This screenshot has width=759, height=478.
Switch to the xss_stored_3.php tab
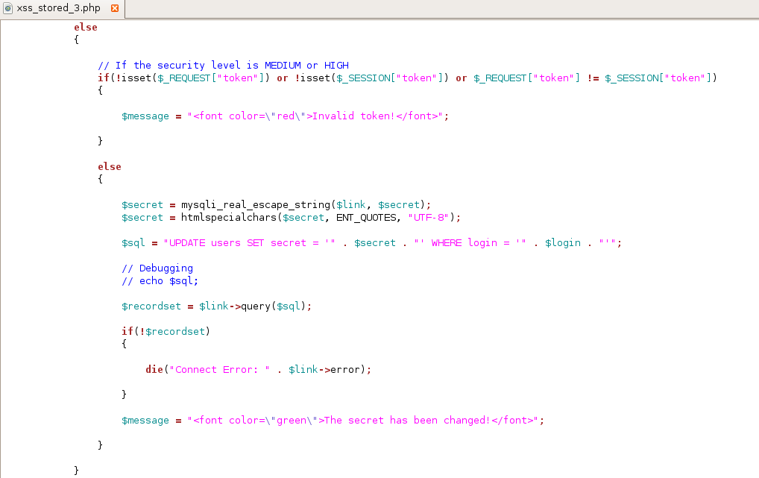click(x=59, y=8)
